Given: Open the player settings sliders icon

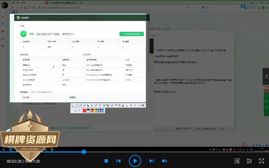Looking at the screenshot, I should [x=249, y=161].
